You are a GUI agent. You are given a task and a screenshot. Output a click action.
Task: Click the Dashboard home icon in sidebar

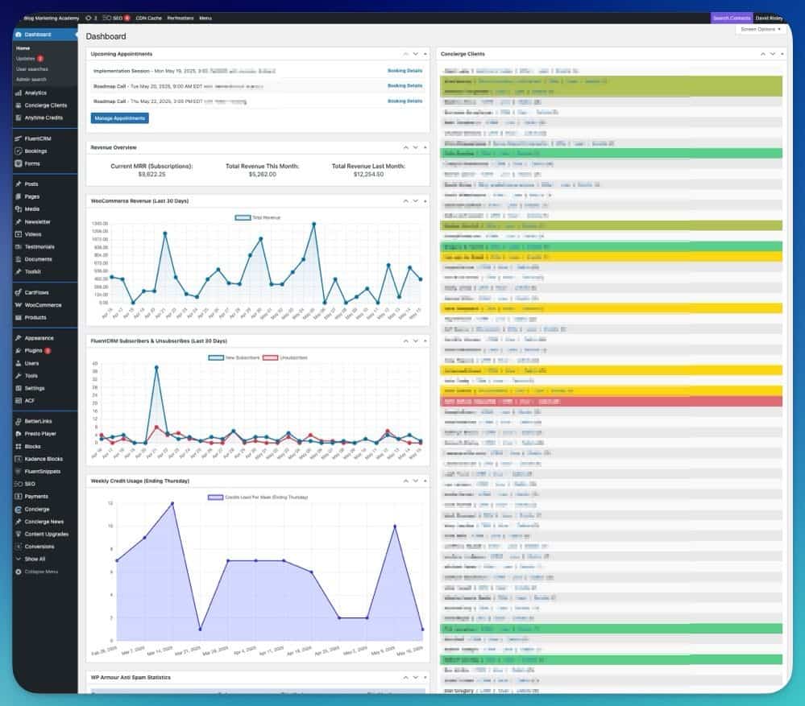tap(19, 35)
